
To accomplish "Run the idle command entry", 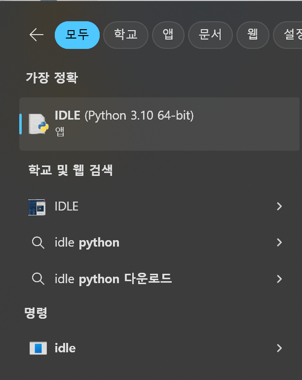I will [x=155, y=348].
